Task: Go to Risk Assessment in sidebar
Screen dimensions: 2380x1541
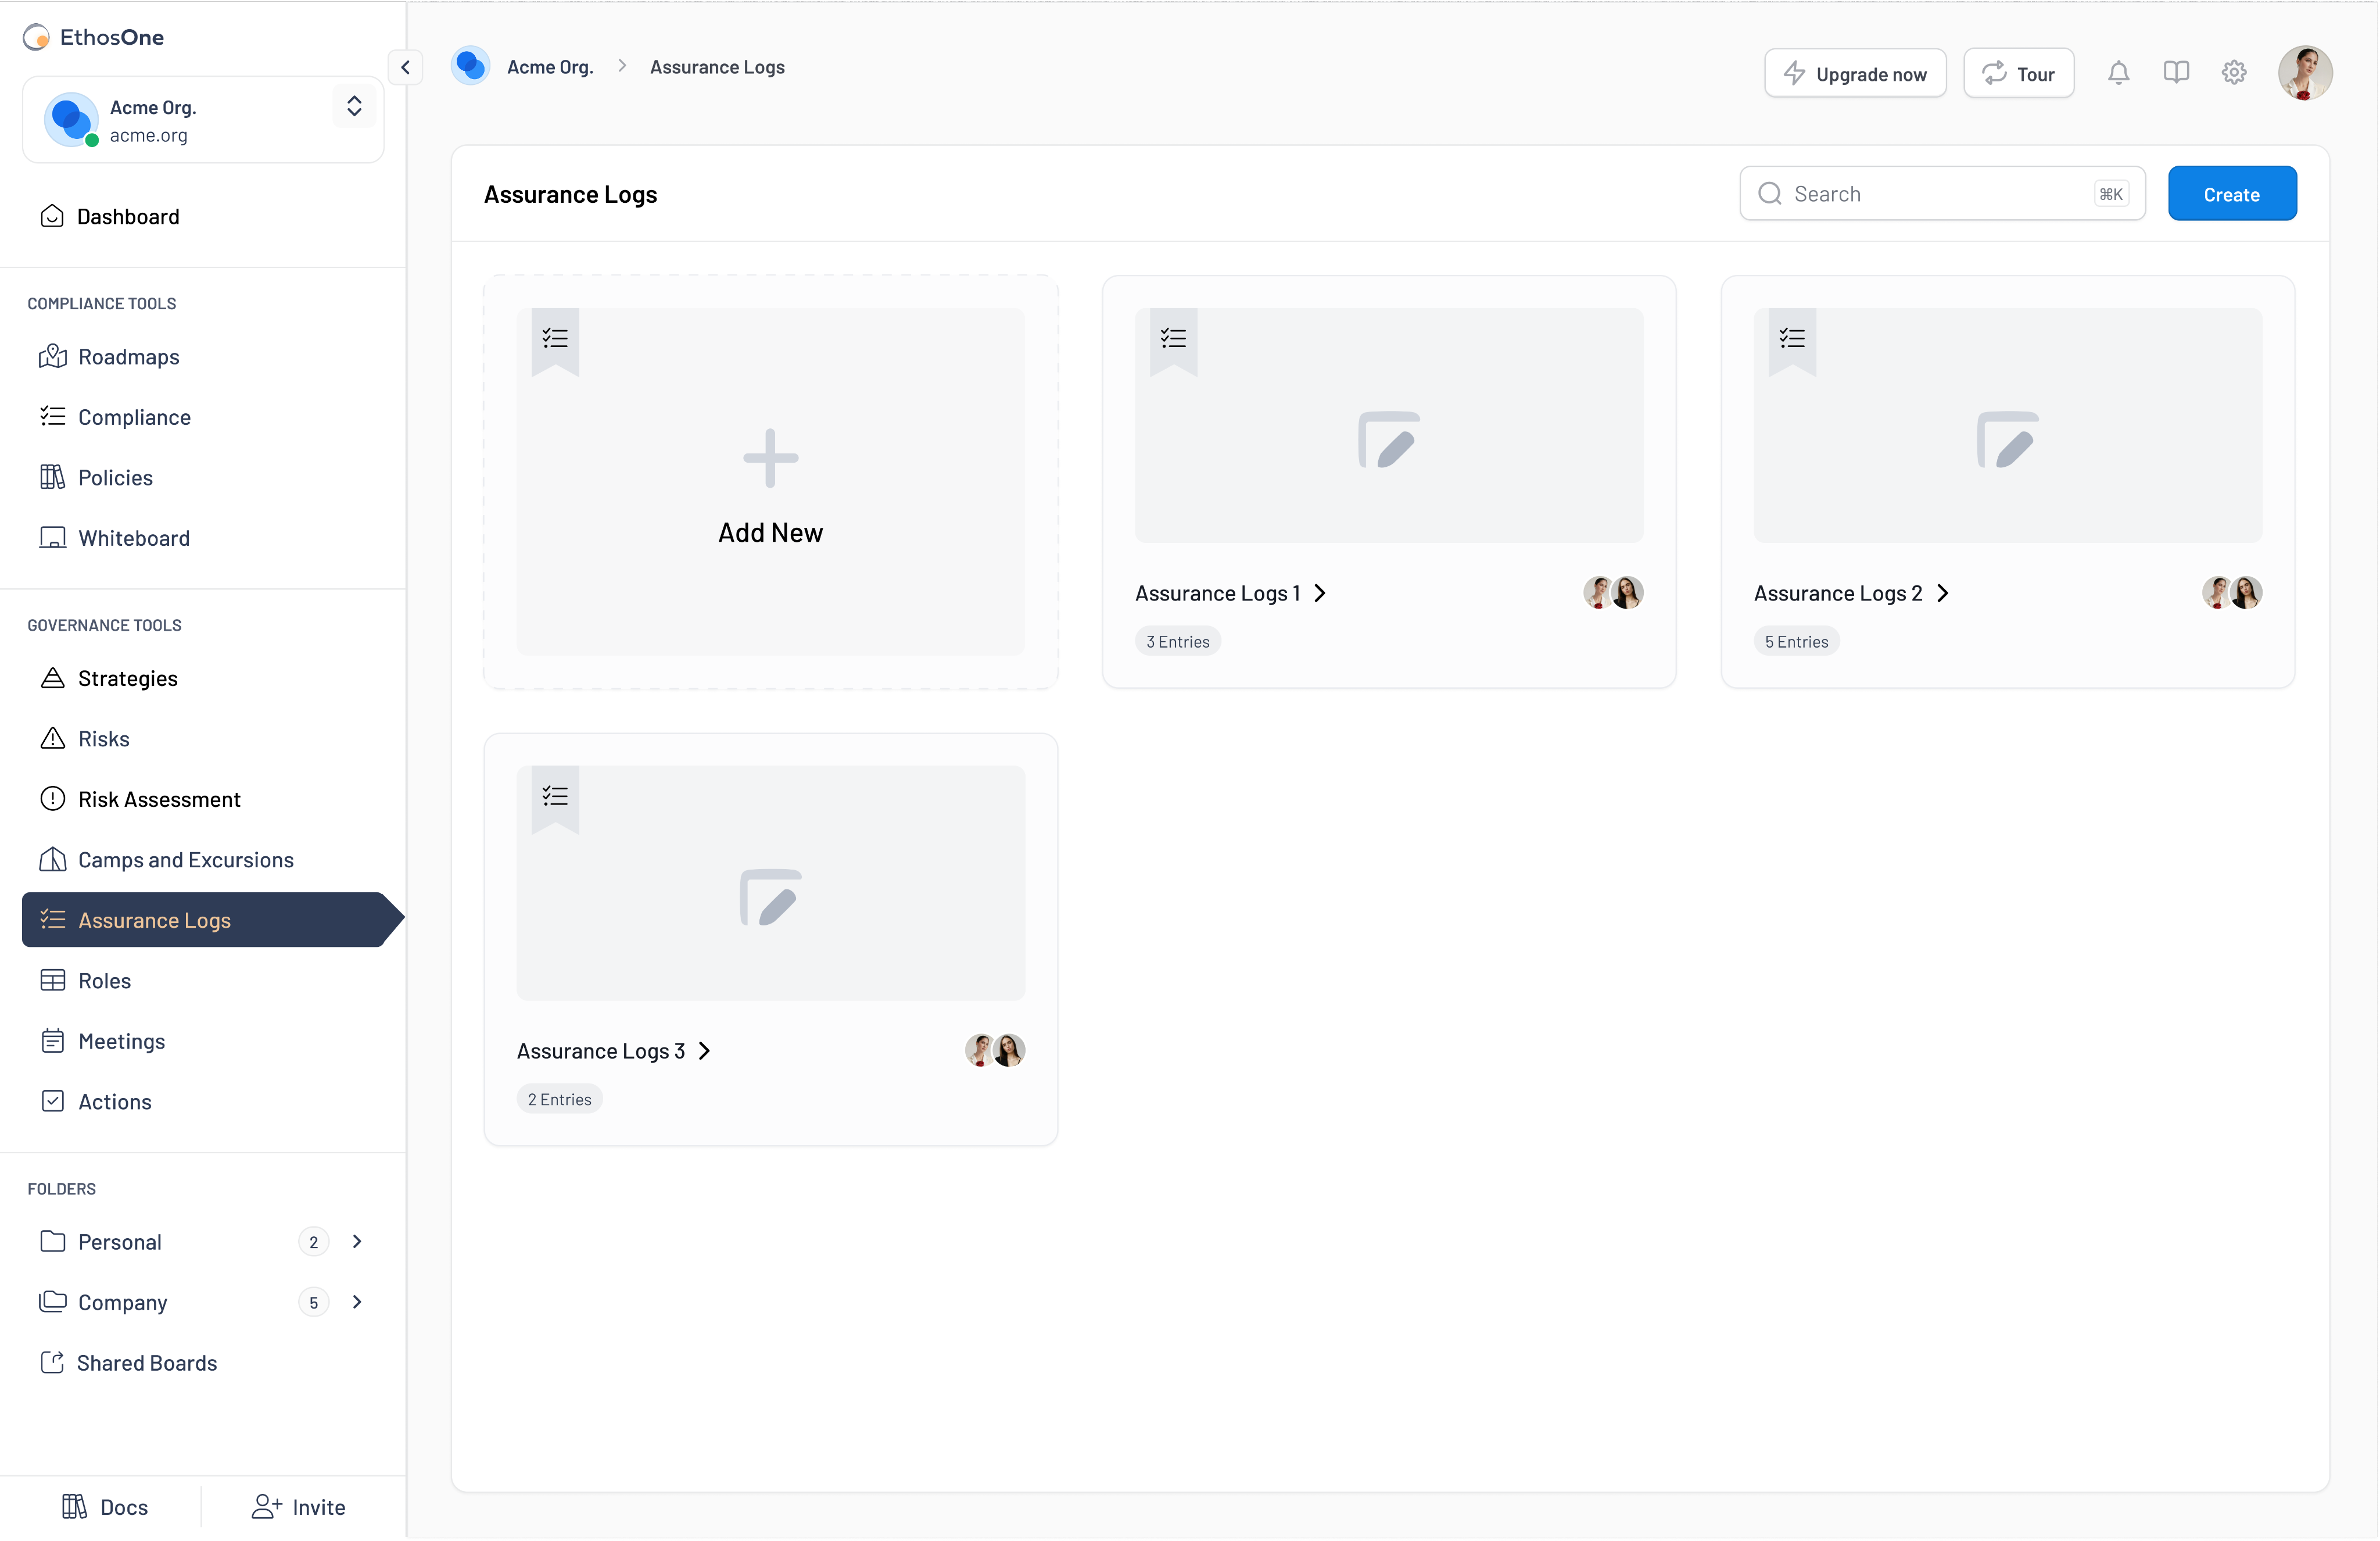Action: coord(159,799)
